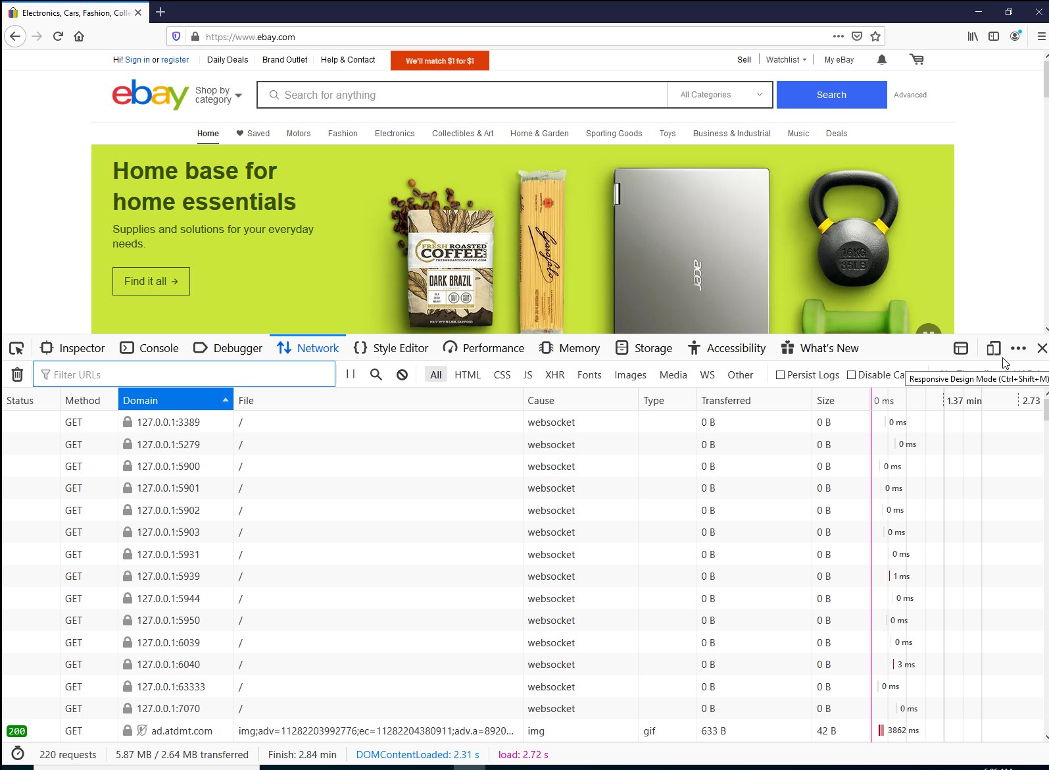Sort by Domain column header
1049x770 pixels.
[x=176, y=400]
